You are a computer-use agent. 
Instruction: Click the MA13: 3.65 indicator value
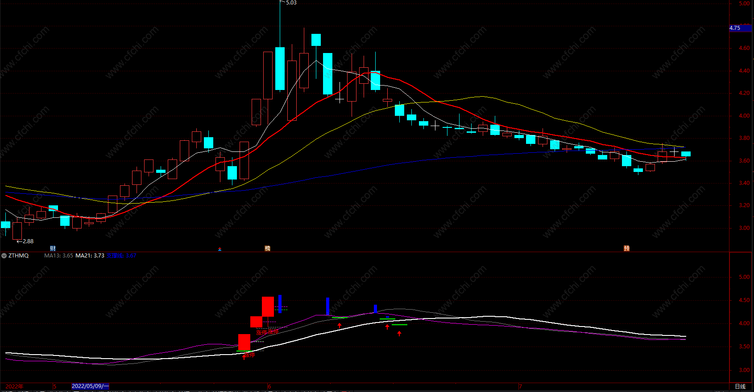[x=58, y=256]
